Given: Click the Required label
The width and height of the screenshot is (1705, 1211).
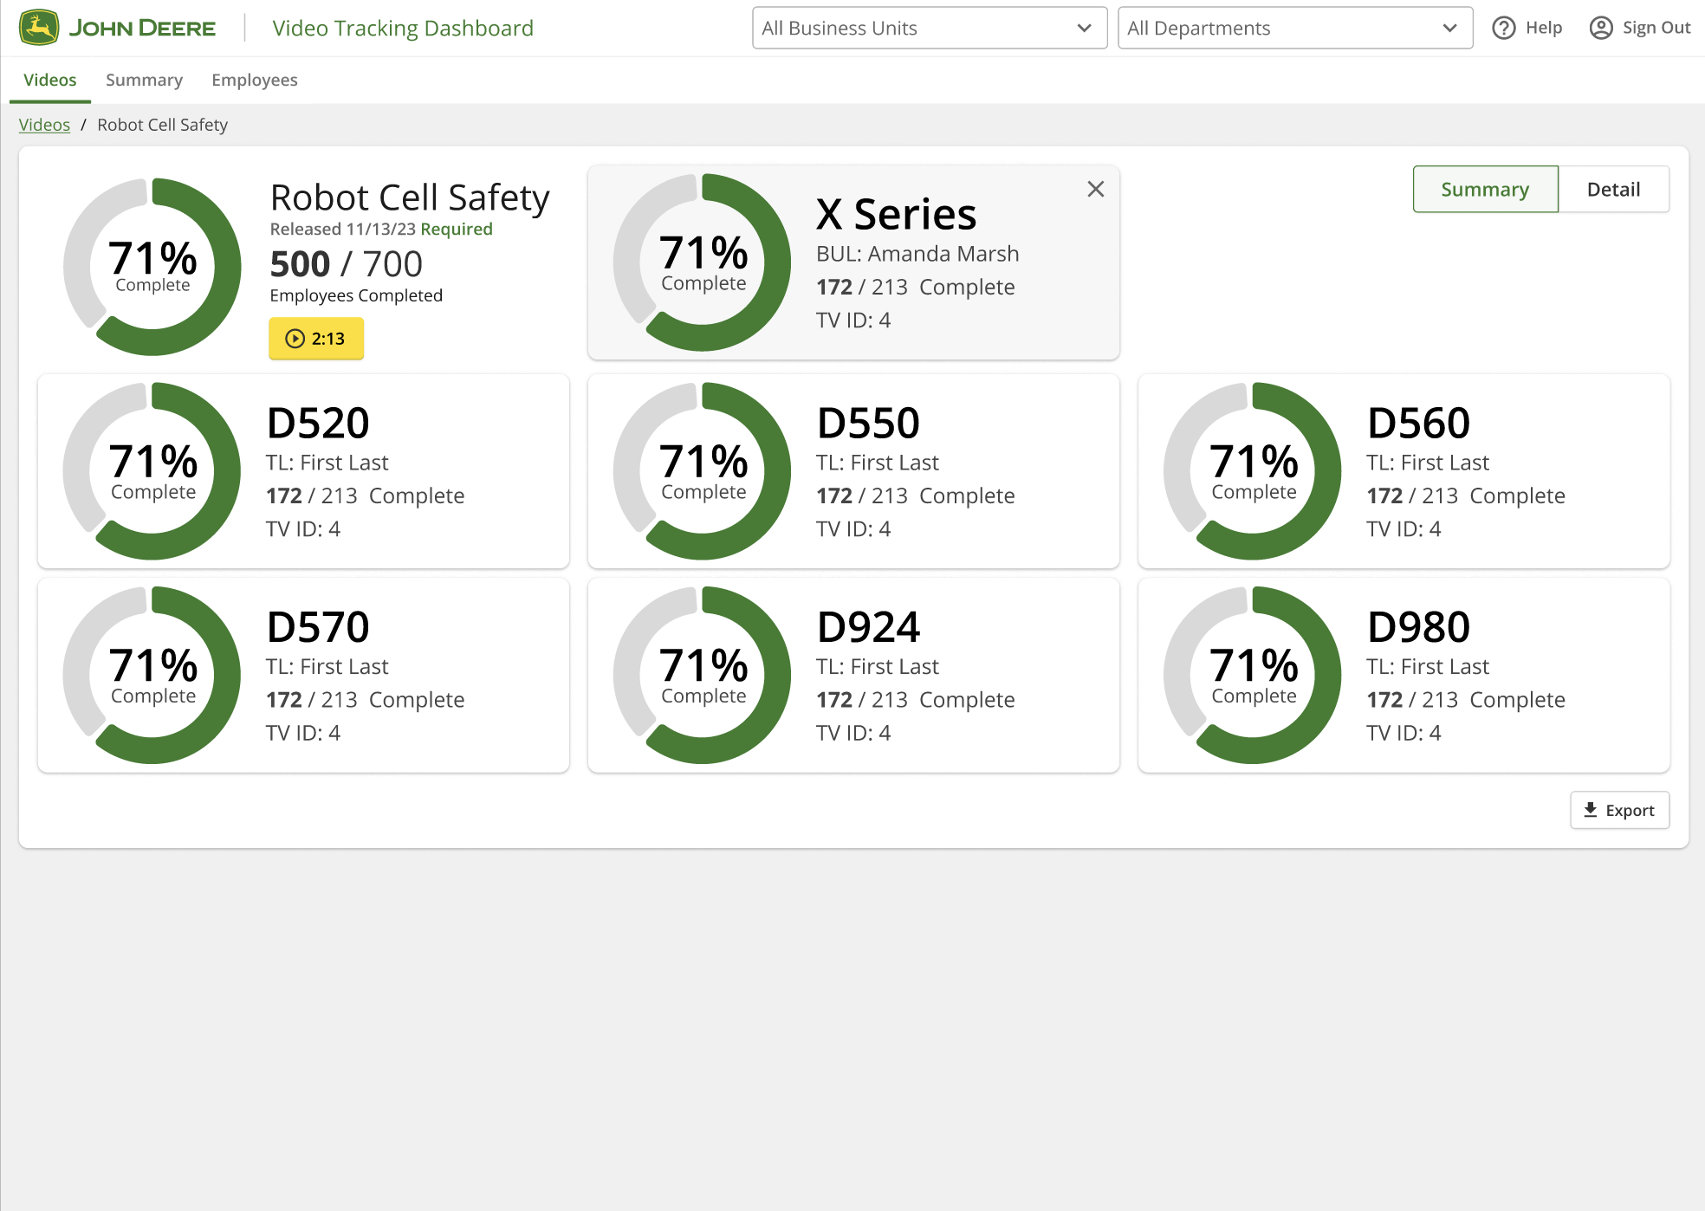Looking at the screenshot, I should pos(457,229).
